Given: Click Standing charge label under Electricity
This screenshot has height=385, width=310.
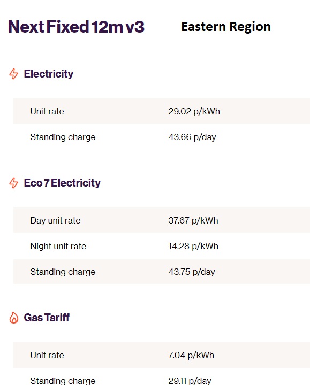Looking at the screenshot, I should point(63,137).
